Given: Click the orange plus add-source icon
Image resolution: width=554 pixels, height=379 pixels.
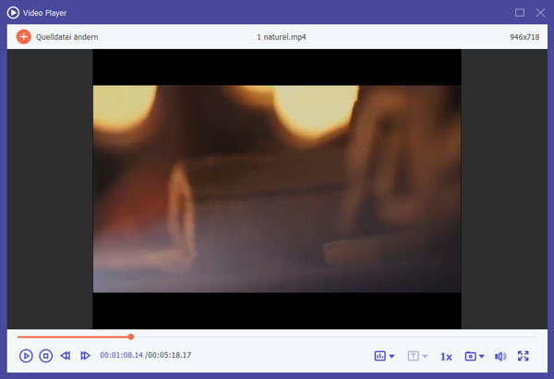Looking at the screenshot, I should 24,37.
